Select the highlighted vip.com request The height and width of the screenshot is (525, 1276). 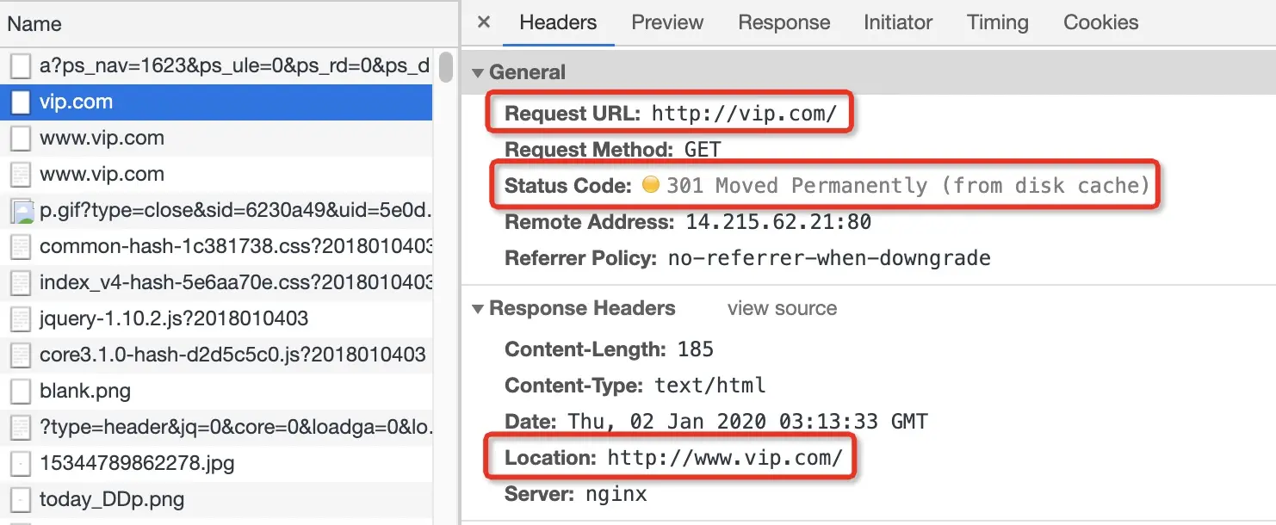(216, 102)
